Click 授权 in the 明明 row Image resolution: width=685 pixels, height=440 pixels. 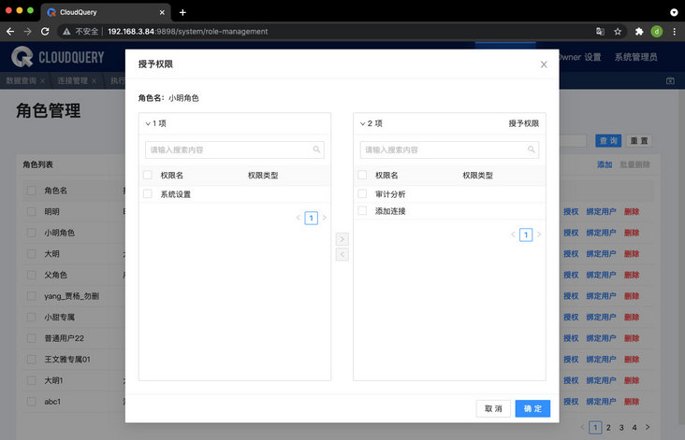click(571, 211)
